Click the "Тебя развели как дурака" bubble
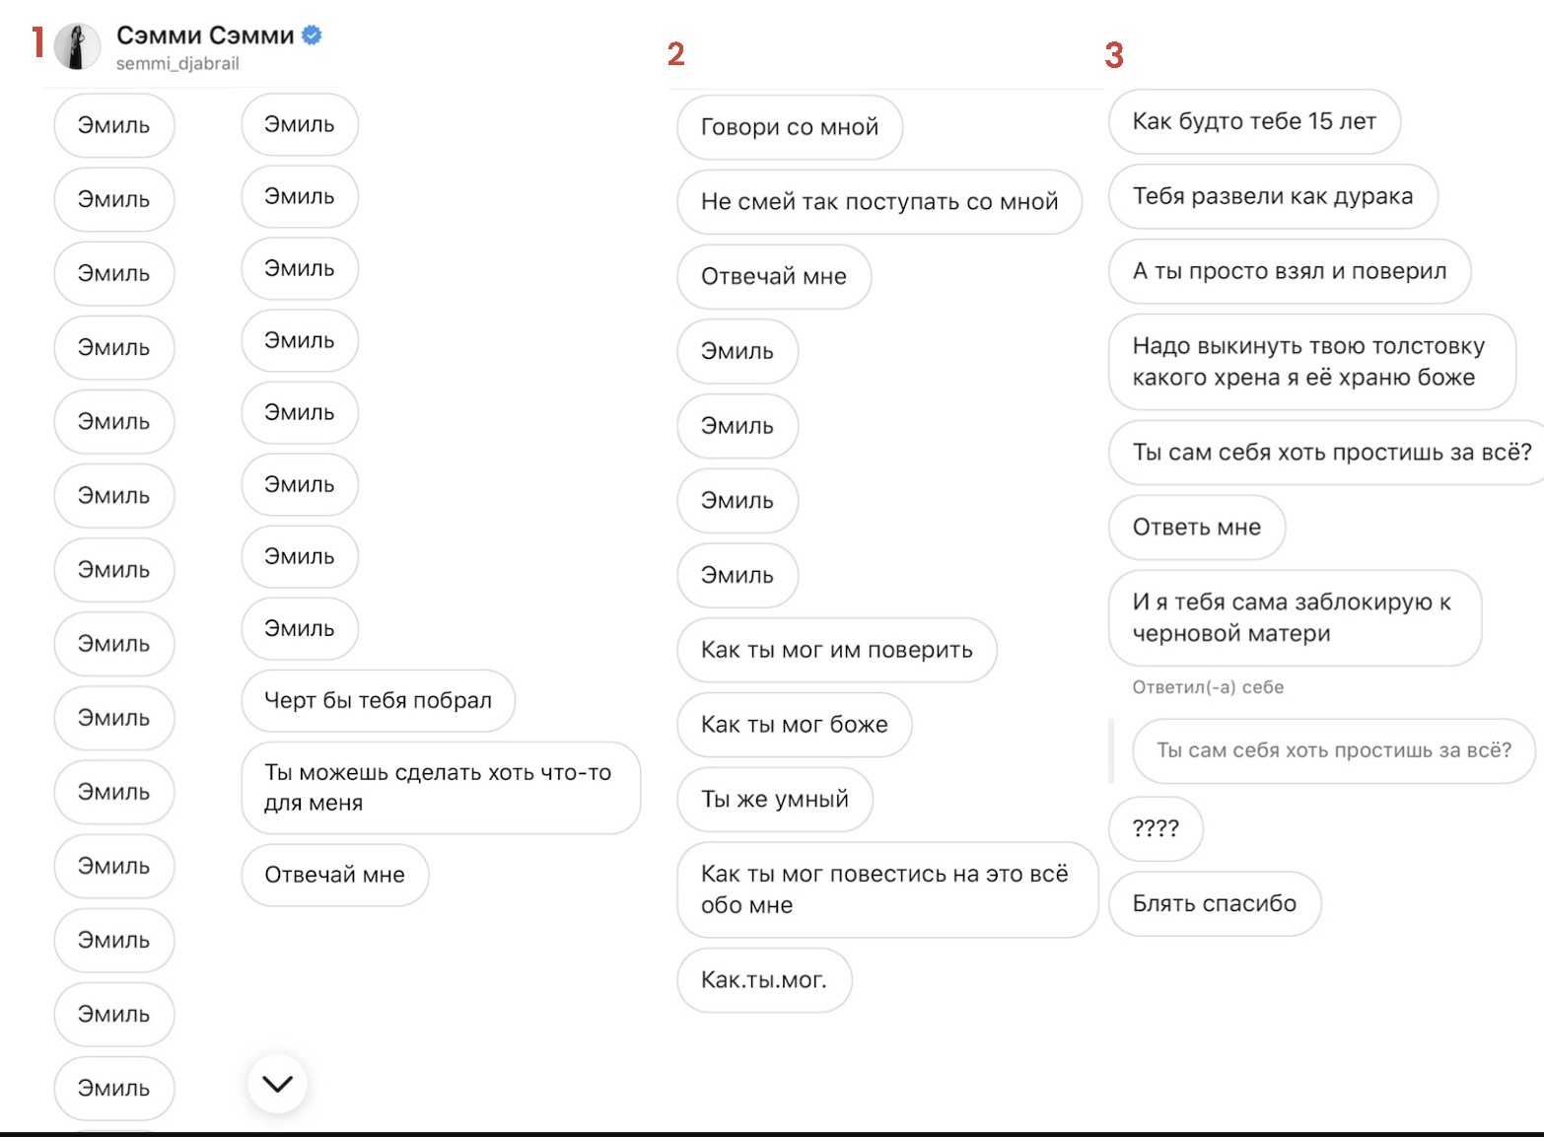 (x=1273, y=196)
